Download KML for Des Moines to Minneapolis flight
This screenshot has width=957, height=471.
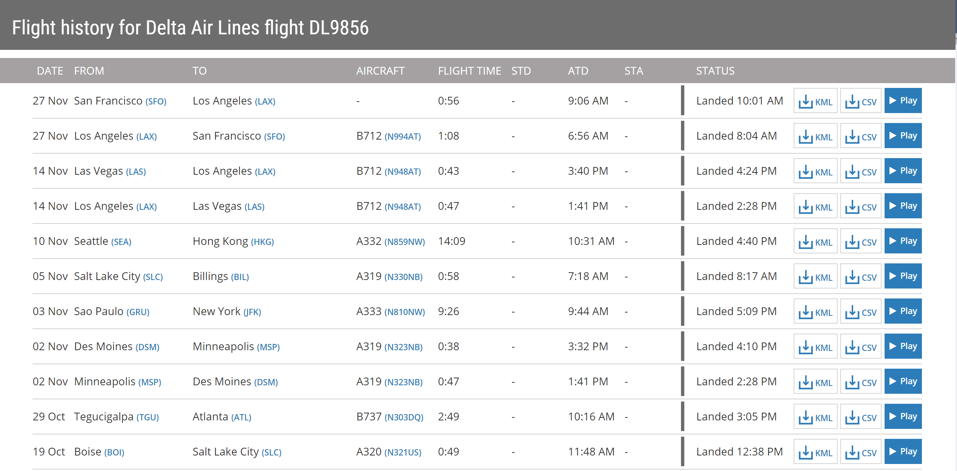tap(815, 347)
